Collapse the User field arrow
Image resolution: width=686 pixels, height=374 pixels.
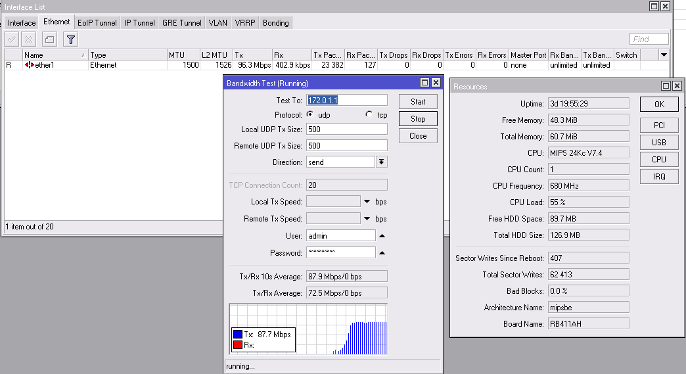[x=382, y=235]
